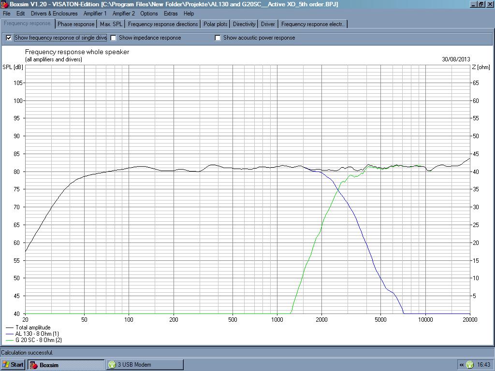Click the 105 SPL axis value
Image resolution: width=495 pixels, height=371 pixels.
(x=18, y=83)
